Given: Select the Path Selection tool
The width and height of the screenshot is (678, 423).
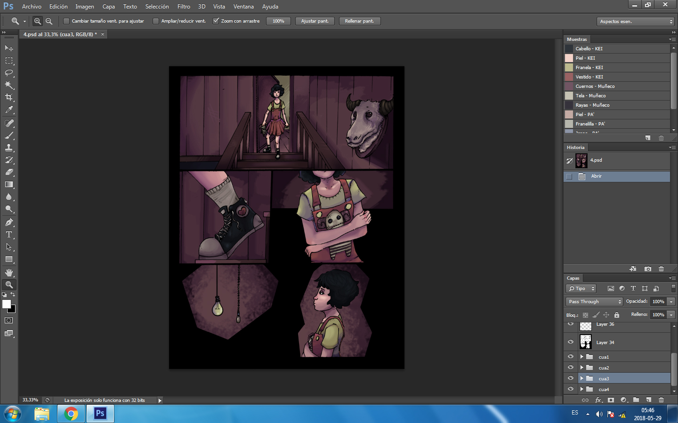Looking at the screenshot, I should (x=9, y=247).
